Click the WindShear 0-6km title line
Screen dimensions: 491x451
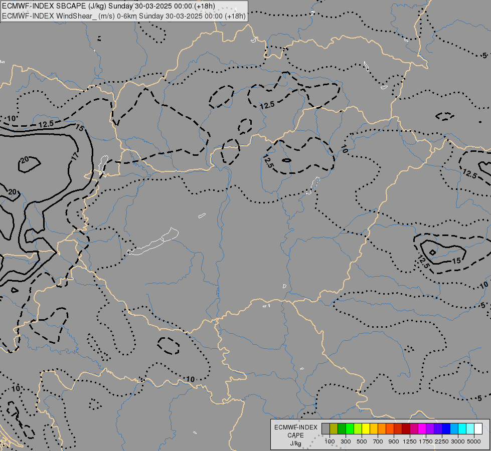[x=124, y=16]
